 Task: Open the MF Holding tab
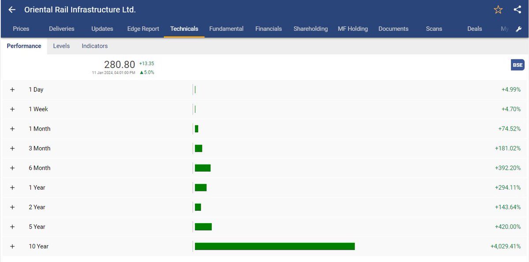353,29
